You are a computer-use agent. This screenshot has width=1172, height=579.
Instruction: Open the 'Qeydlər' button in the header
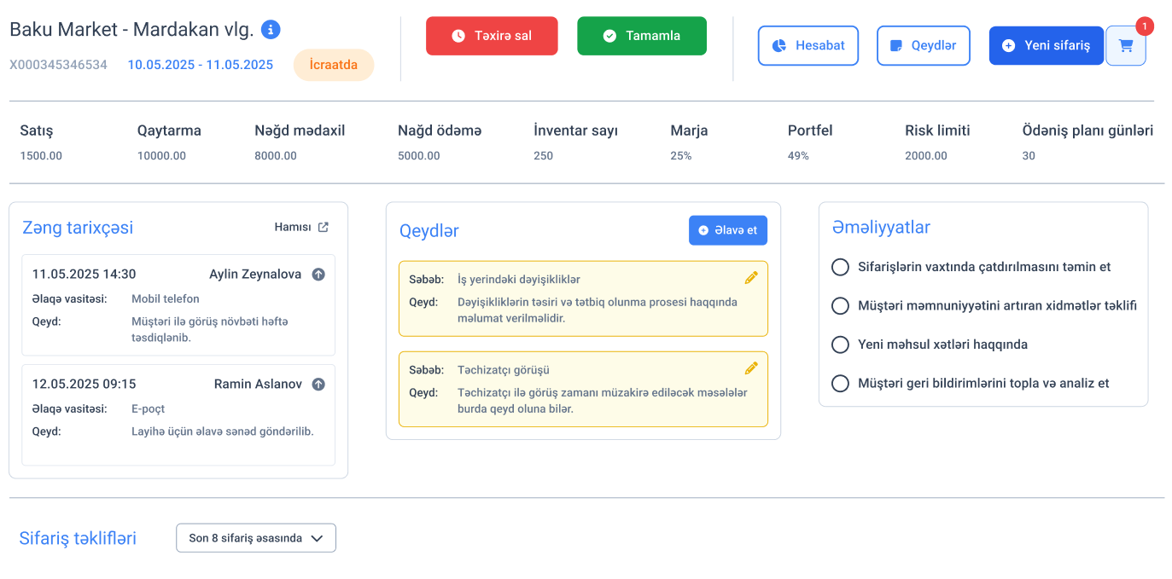click(x=924, y=46)
